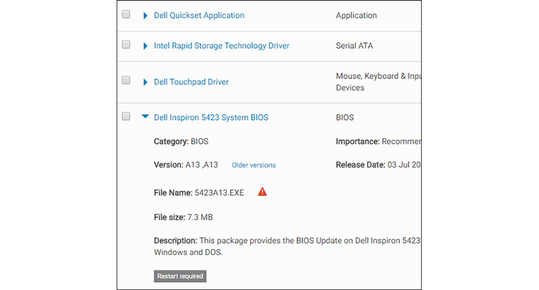View Older versions of the BIOS
This screenshot has width=539, height=290.
(254, 165)
